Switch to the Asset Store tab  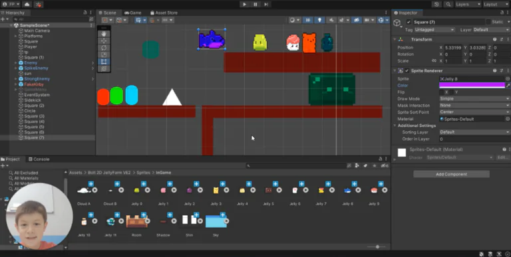[x=164, y=13]
